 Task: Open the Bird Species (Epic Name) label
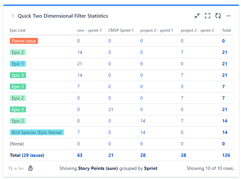point(37,132)
